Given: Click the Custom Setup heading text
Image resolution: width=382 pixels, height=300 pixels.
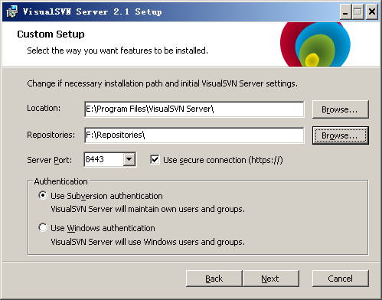Looking at the screenshot, I should [x=51, y=34].
